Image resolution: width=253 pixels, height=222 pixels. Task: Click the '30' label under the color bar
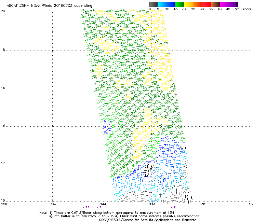point(202,9)
